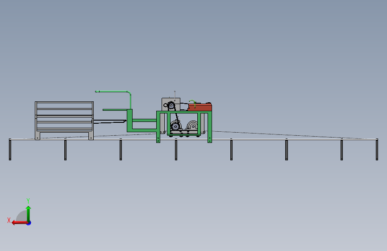Select the rightmost support post of the rail

coord(377,150)
